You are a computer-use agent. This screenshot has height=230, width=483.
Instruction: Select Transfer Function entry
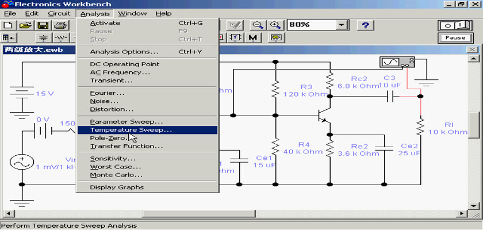[x=148, y=146]
